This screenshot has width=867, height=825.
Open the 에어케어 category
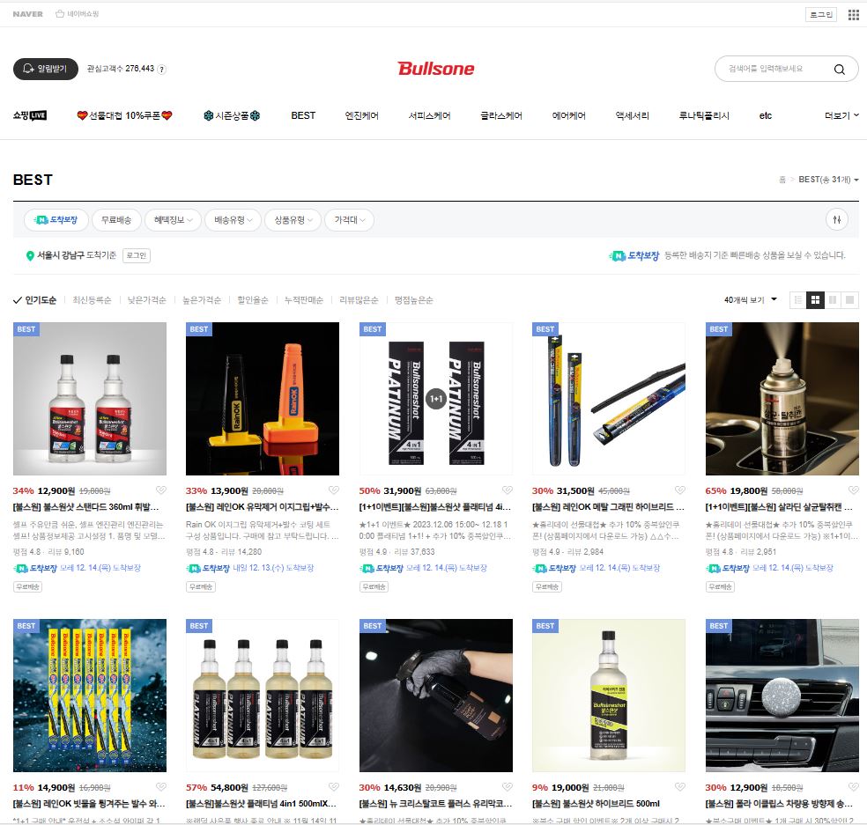click(x=568, y=115)
